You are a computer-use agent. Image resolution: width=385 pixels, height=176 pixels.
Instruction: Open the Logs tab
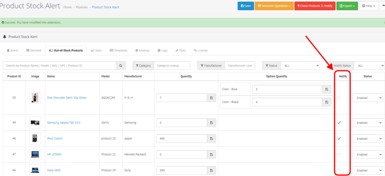click(162, 50)
